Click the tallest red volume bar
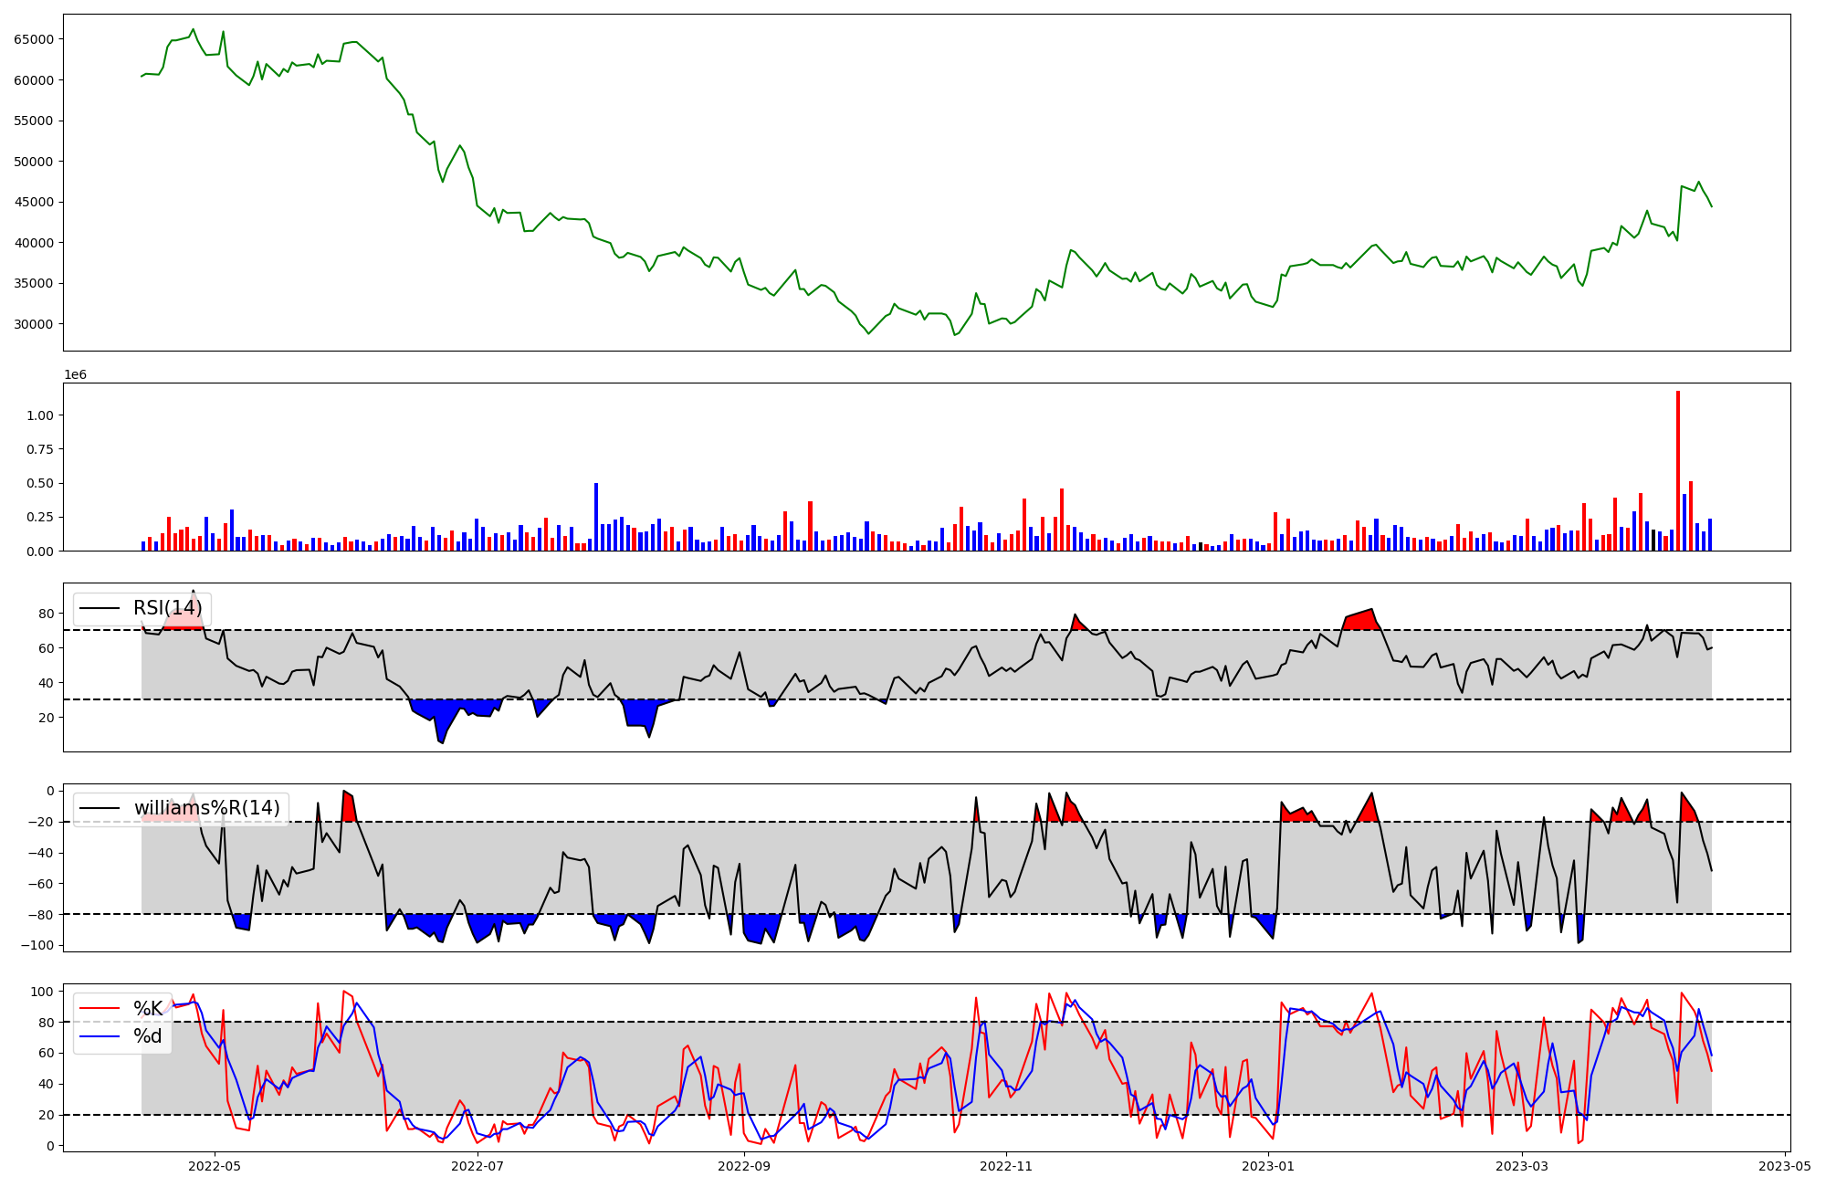This screenshot has width=1826, height=1187. coord(1678,470)
